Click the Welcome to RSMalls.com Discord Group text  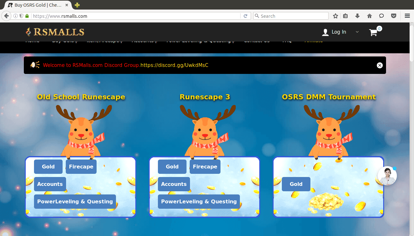point(92,65)
